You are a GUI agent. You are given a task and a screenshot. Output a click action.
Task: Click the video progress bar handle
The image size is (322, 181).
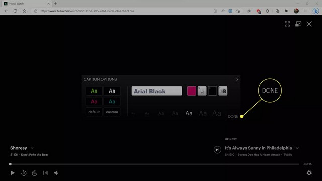point(10,164)
